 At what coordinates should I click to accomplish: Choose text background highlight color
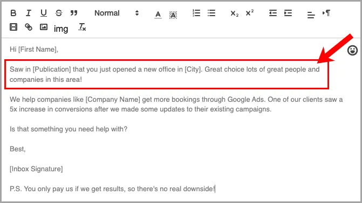[173, 15]
